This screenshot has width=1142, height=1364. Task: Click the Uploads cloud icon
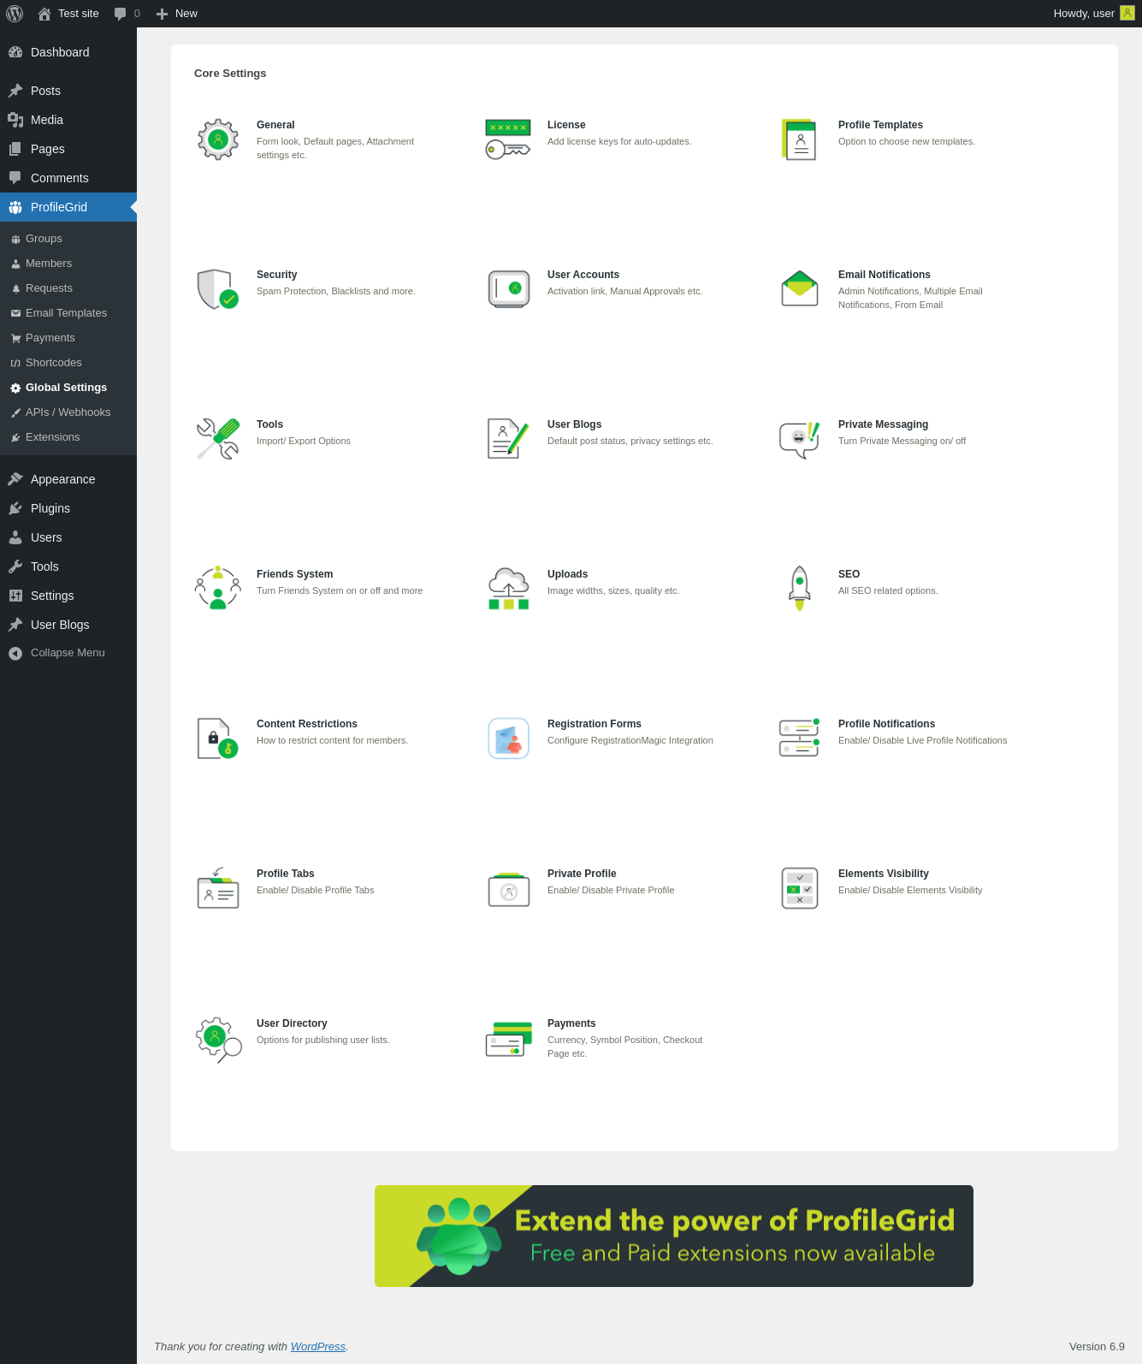tap(509, 589)
